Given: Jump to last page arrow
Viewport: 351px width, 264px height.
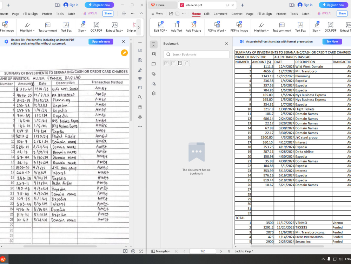Looking at the screenshot, I should (229, 251).
